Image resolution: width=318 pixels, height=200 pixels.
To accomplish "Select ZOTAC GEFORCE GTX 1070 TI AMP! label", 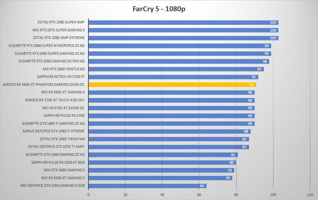I will coord(56,147).
